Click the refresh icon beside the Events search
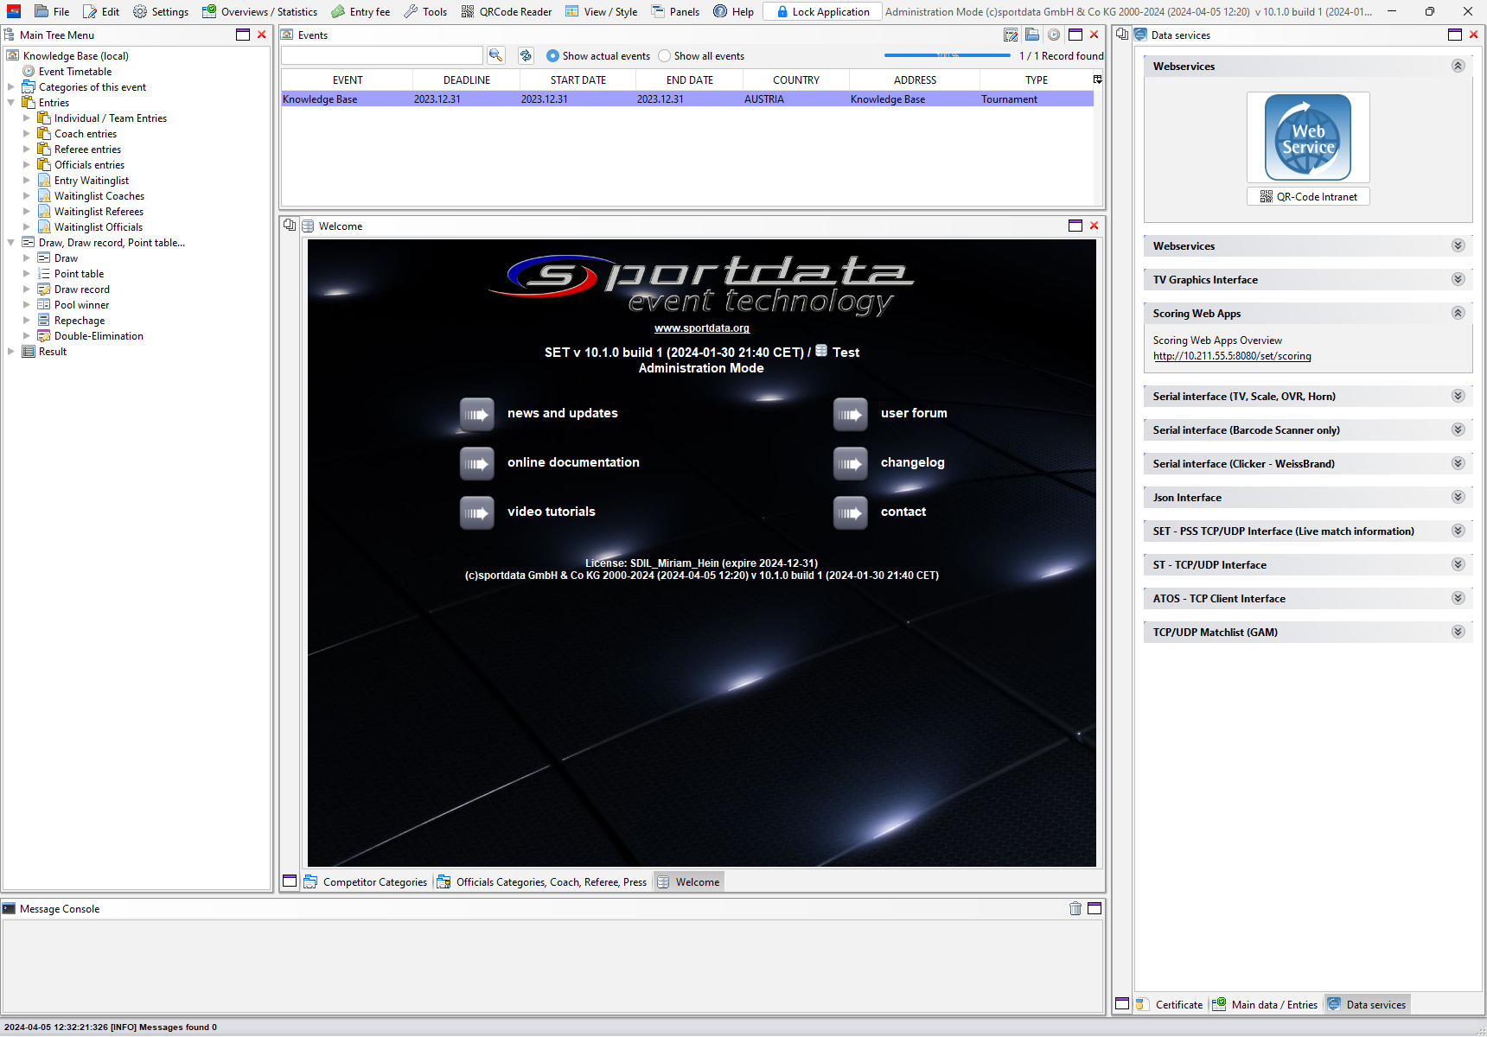Viewport: 1487px width, 1037px height. coord(526,55)
